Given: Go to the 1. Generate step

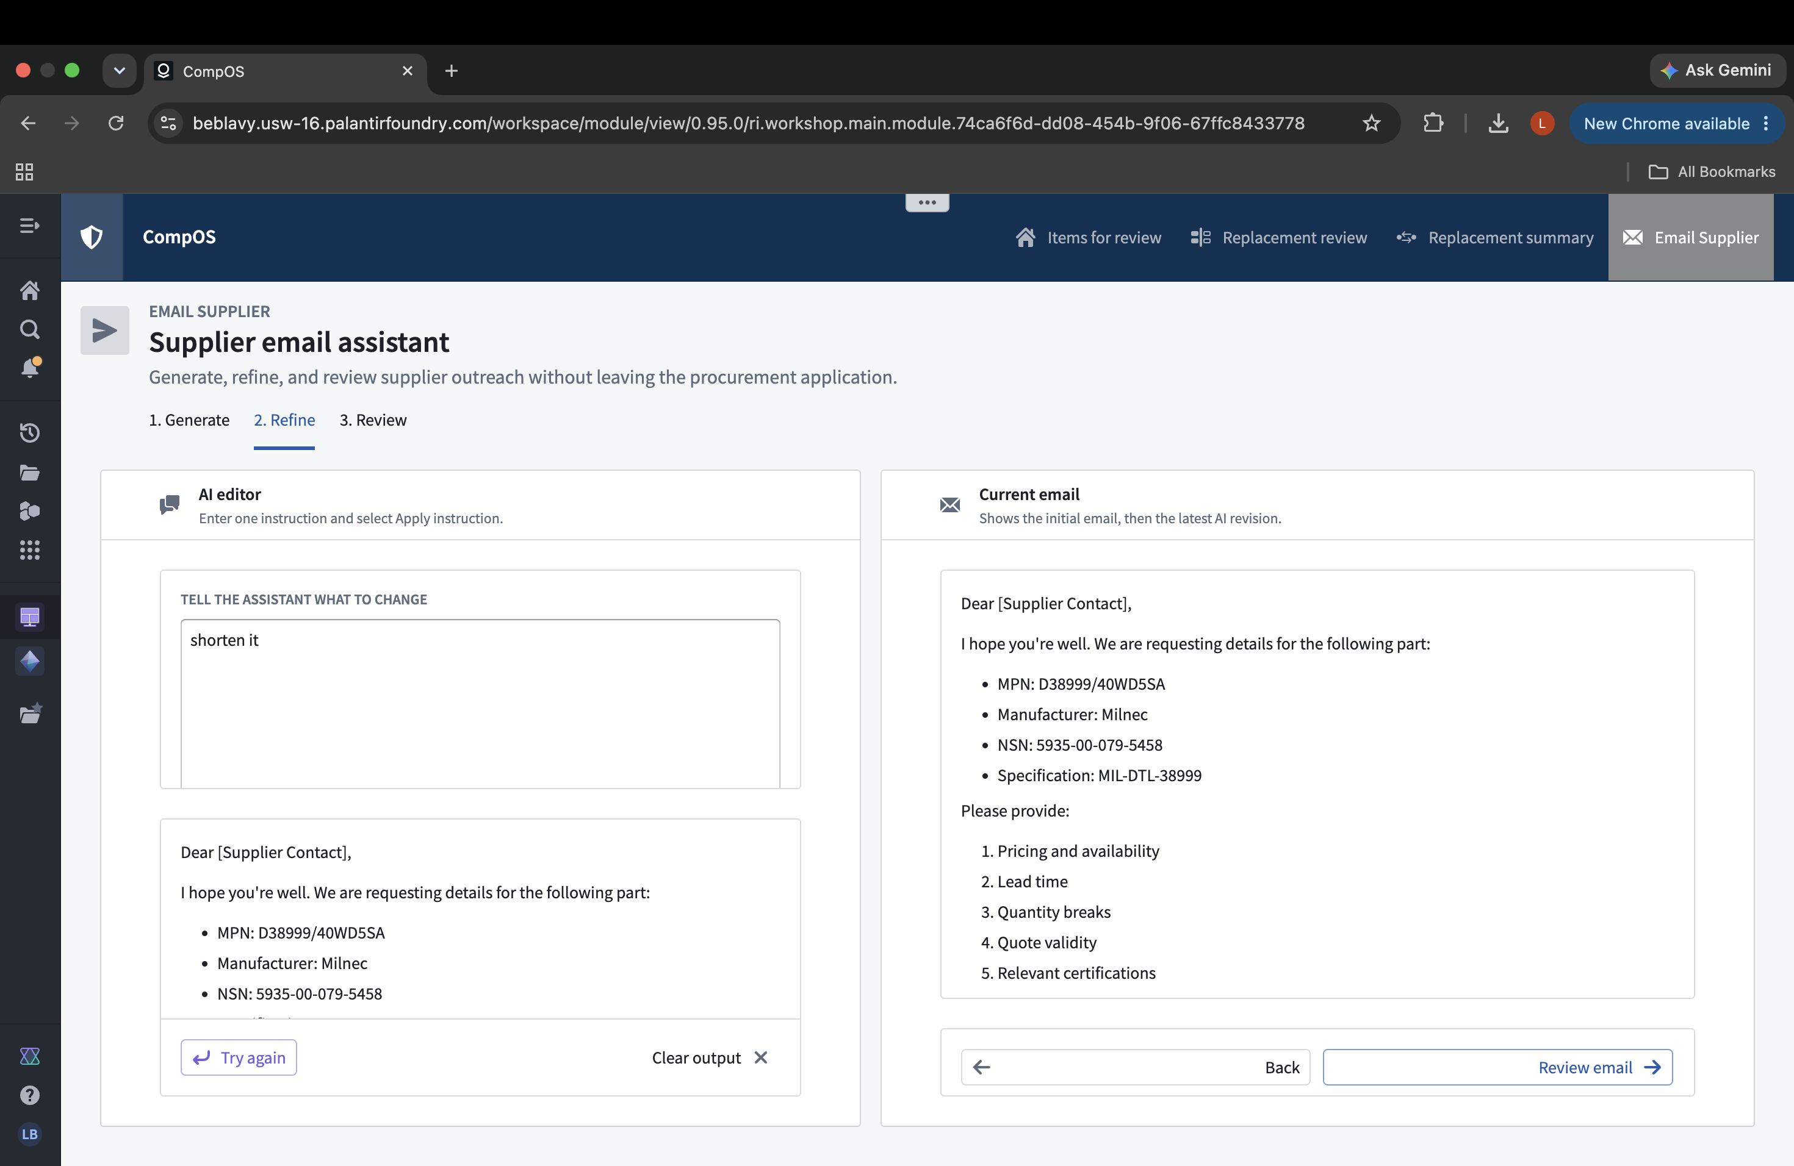Looking at the screenshot, I should point(189,420).
